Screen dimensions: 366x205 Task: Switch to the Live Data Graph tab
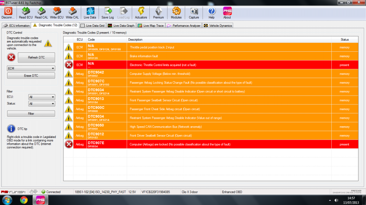tap(121, 26)
